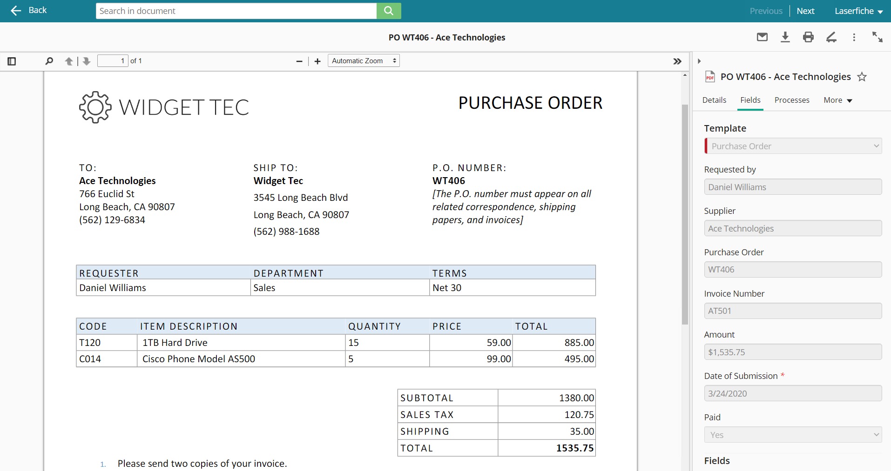Click the Search in document field
This screenshot has height=471, width=891.
[236, 11]
